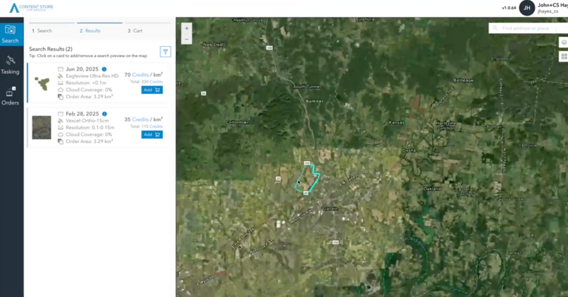
Task: Open the Tasking panel from the sidebar
Action: [10, 66]
